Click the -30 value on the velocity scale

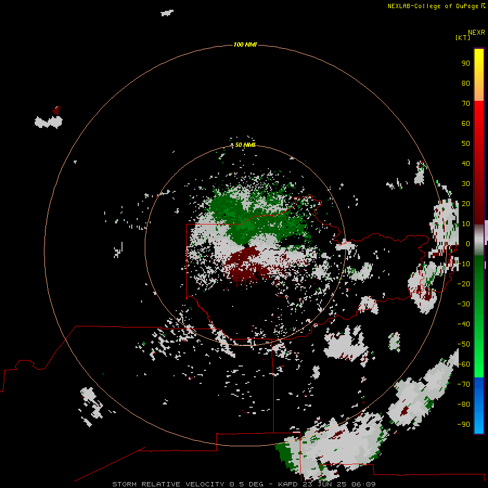(464, 304)
